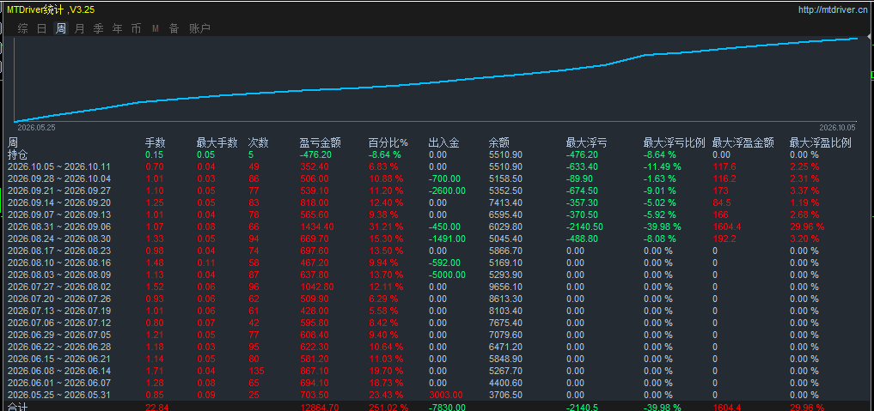Click the 最大手数 column header

click(x=217, y=143)
